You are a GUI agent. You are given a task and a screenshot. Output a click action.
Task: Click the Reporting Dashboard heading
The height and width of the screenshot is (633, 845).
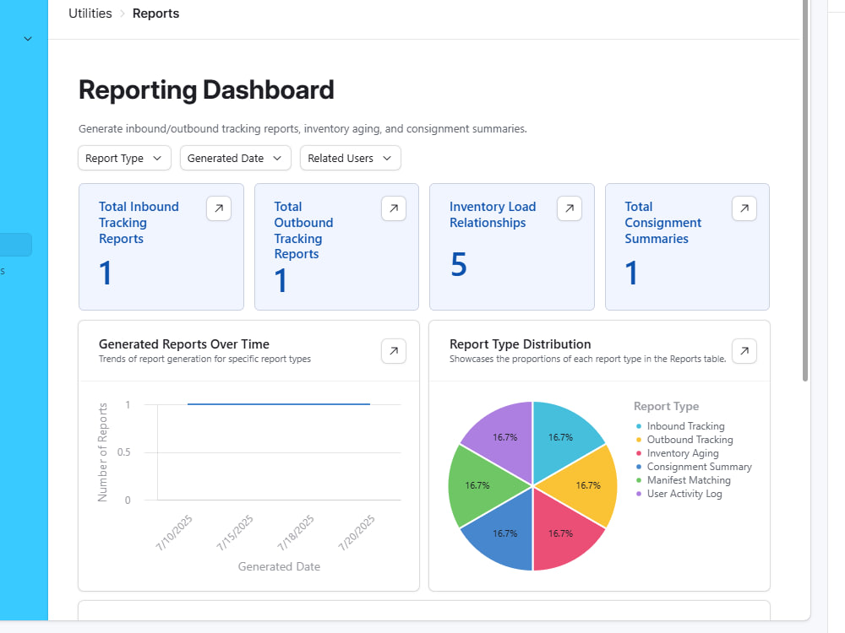pos(206,90)
